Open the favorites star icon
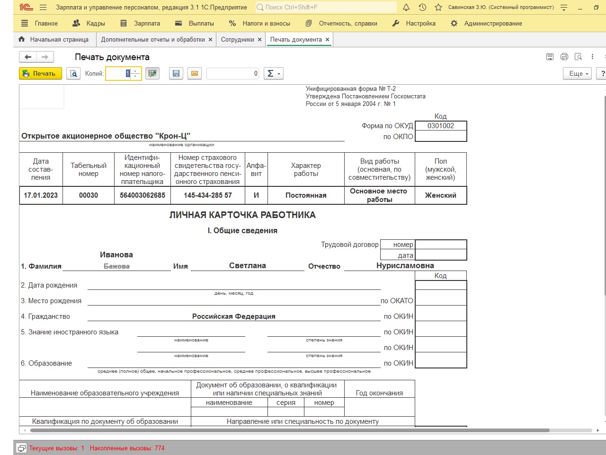Image resolution: width=606 pixels, height=455 pixels. [x=438, y=7]
